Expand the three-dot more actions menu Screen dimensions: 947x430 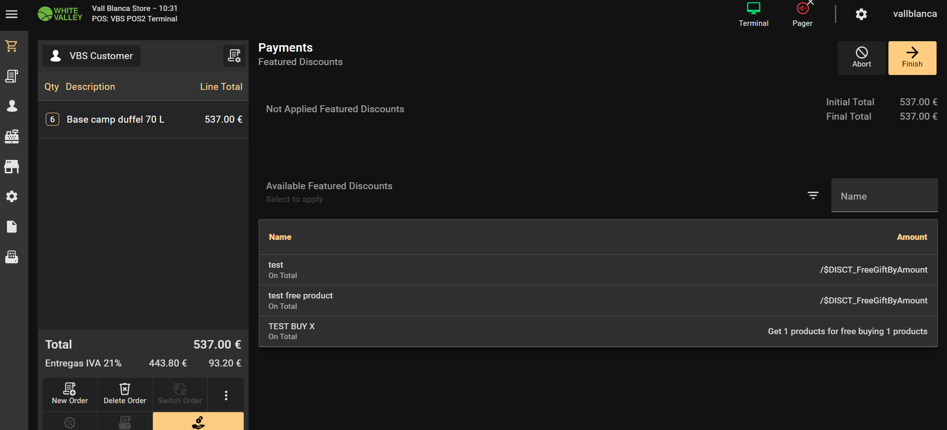226,395
